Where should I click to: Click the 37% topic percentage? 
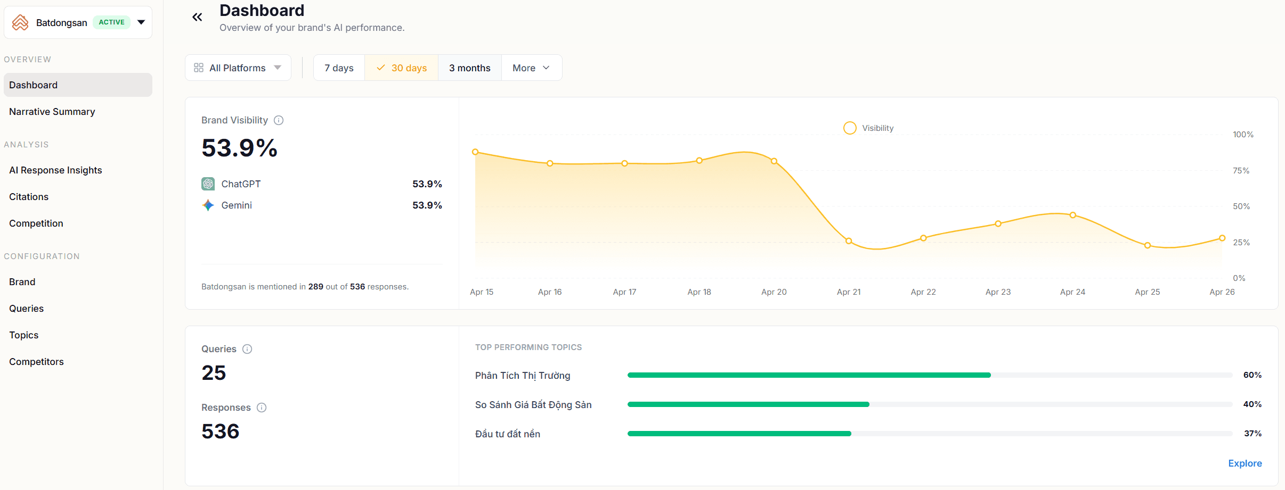pyautogui.click(x=1253, y=434)
